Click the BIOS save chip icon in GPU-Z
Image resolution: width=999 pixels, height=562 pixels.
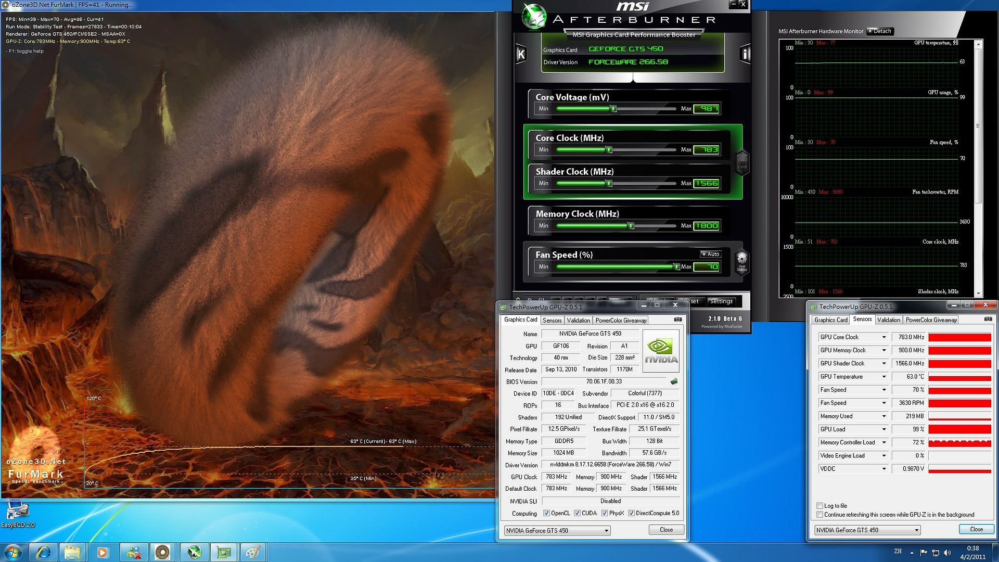pyautogui.click(x=674, y=381)
